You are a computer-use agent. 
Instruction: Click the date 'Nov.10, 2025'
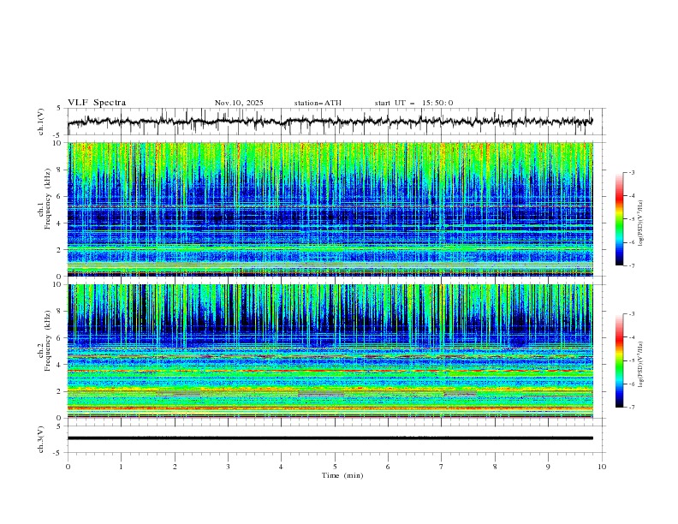239,103
